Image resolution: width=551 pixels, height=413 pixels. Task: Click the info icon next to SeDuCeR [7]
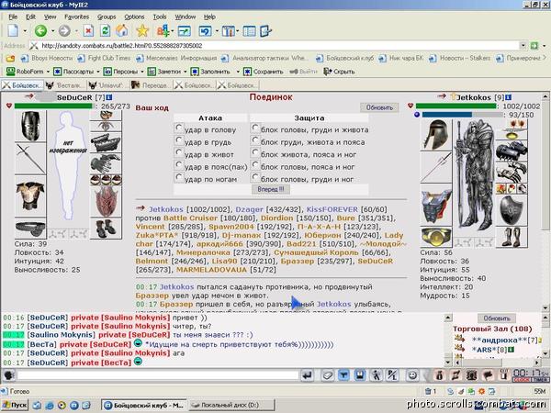click(109, 97)
